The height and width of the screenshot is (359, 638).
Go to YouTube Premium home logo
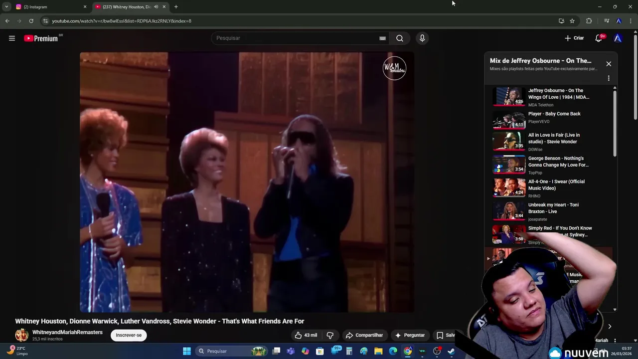coord(41,38)
